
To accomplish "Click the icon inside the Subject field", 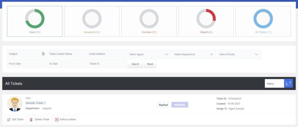I will click(x=43, y=54).
